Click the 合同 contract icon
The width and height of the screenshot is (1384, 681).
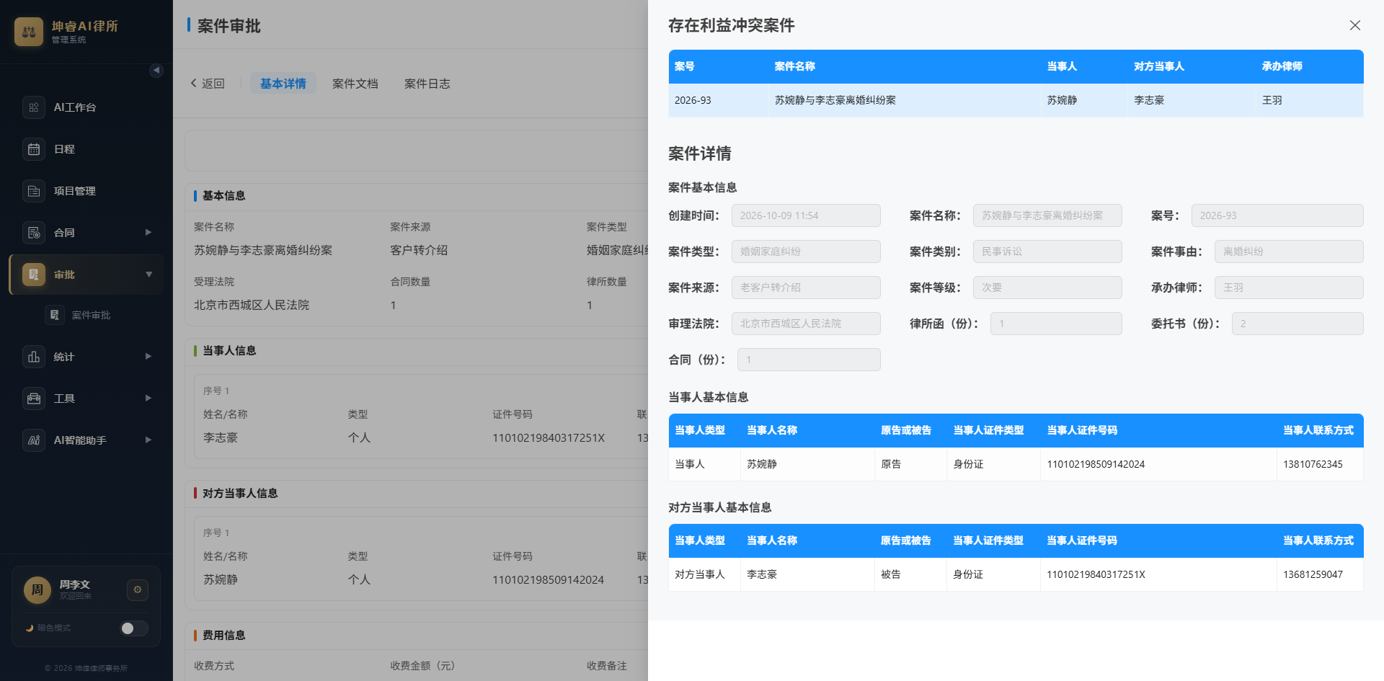(x=34, y=233)
